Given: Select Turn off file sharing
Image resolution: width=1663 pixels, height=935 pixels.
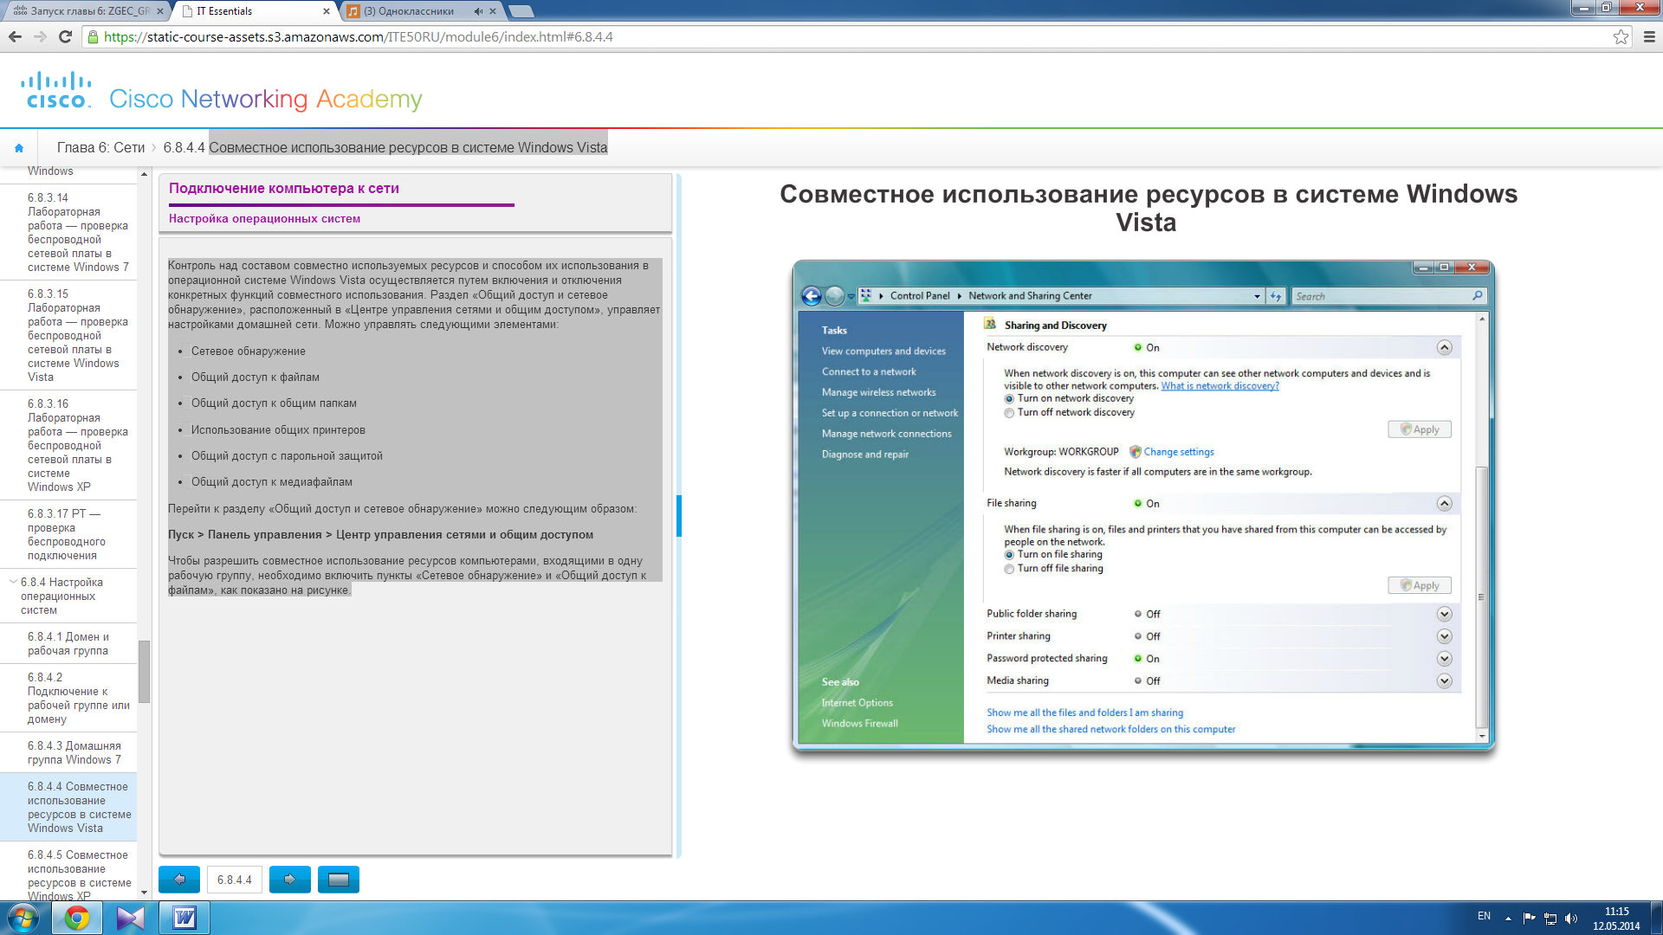Looking at the screenshot, I should click(x=1009, y=569).
